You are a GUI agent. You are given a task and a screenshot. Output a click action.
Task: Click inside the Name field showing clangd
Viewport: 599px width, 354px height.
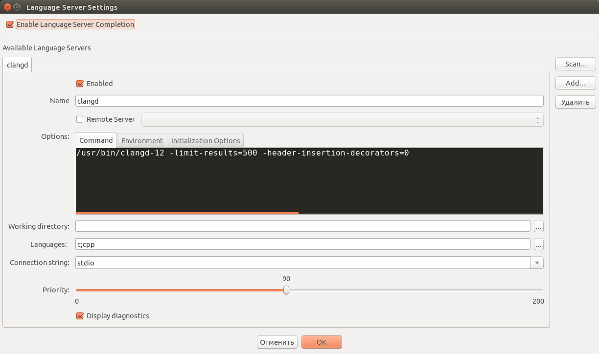tap(308, 101)
